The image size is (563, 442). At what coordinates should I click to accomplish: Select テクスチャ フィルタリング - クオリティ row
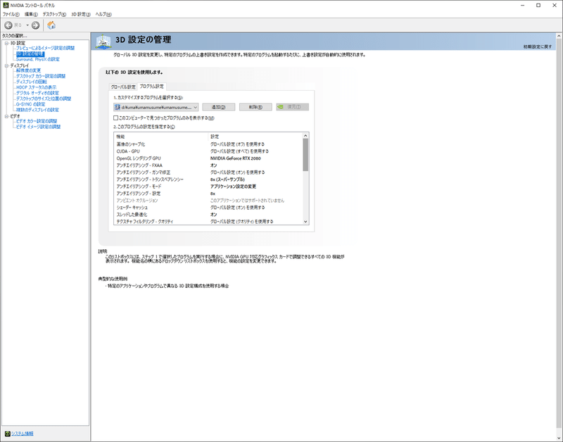coord(208,222)
